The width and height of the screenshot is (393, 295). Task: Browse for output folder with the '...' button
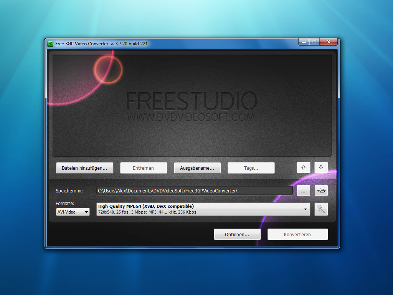(x=303, y=191)
